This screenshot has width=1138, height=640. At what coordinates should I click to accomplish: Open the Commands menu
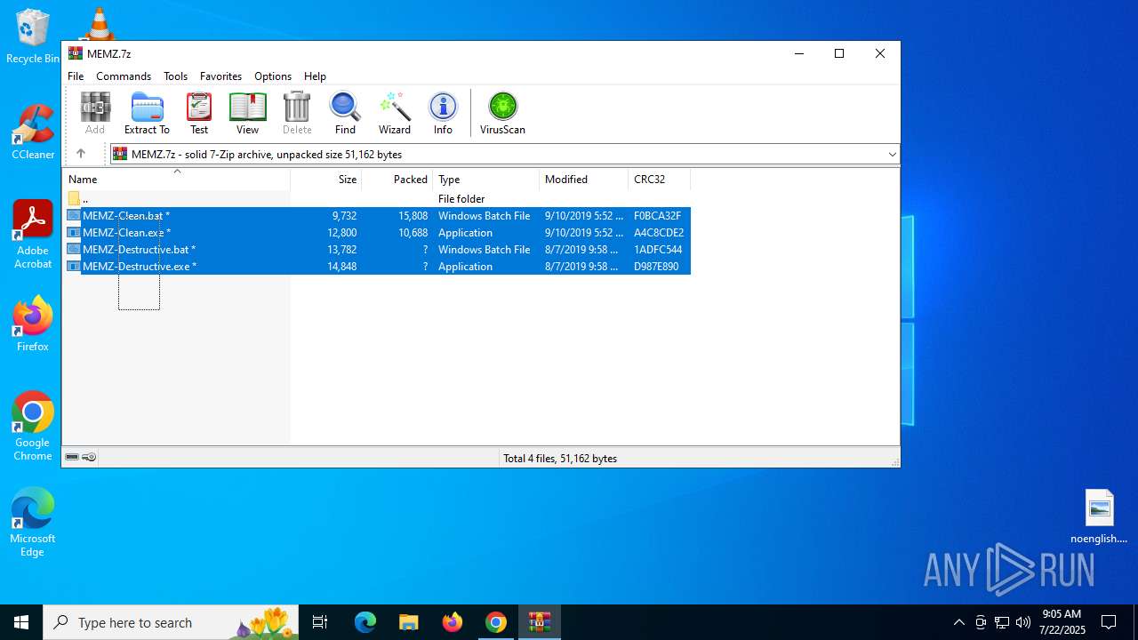tap(124, 76)
